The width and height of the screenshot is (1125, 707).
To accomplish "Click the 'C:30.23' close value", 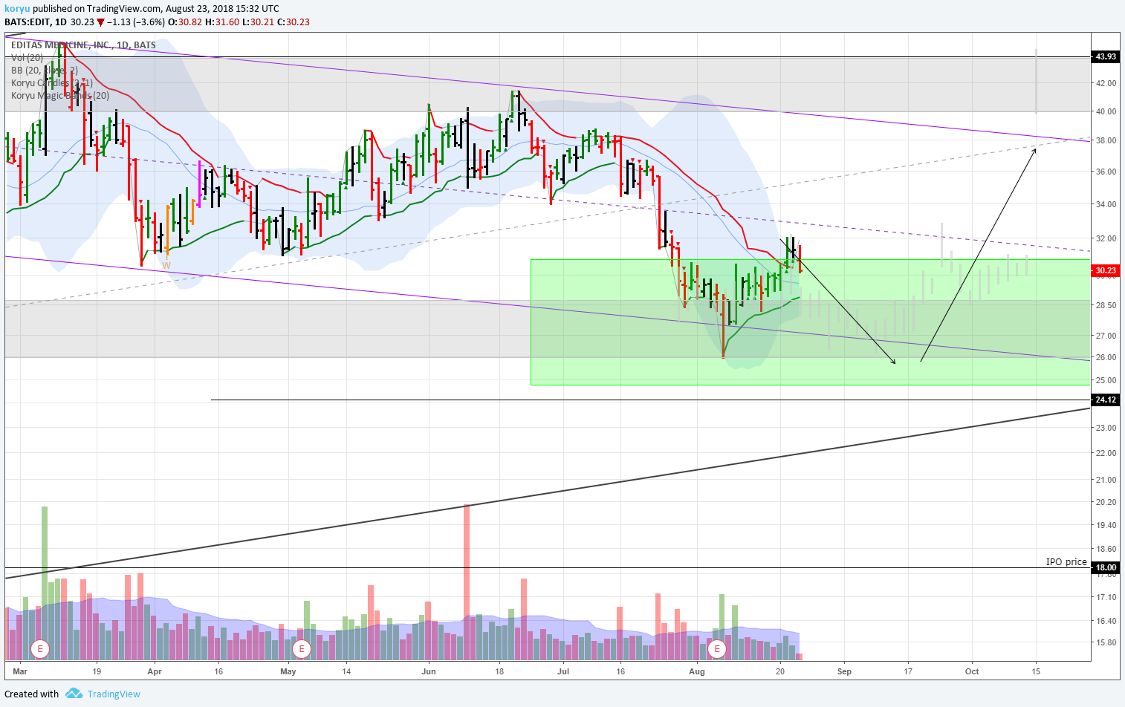I will (294, 22).
